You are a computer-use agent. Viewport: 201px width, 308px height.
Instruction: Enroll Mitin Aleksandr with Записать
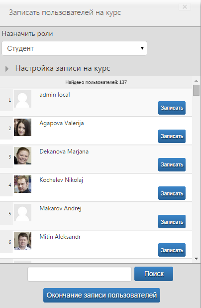172,250
